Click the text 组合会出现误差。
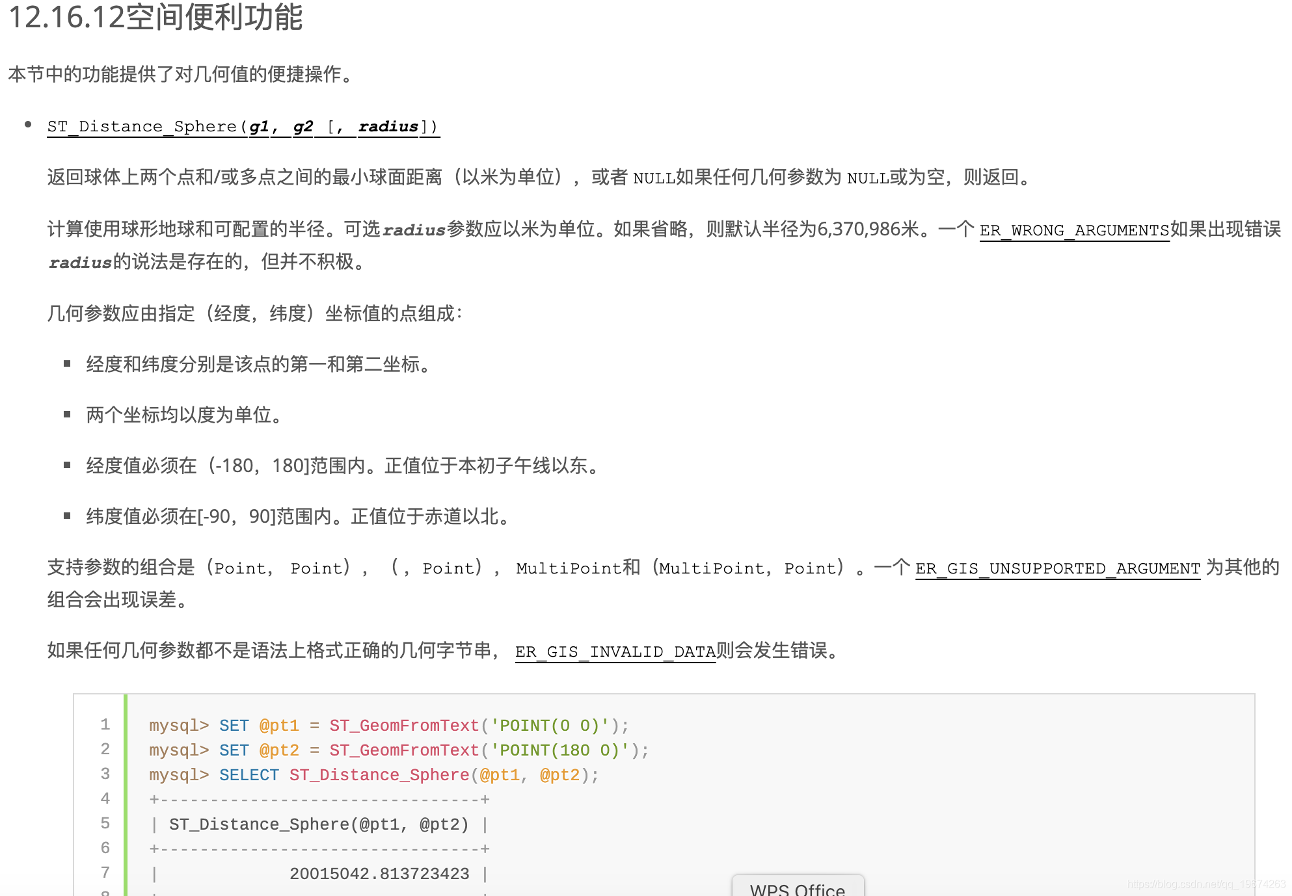This screenshot has height=896, width=1292. point(118,600)
